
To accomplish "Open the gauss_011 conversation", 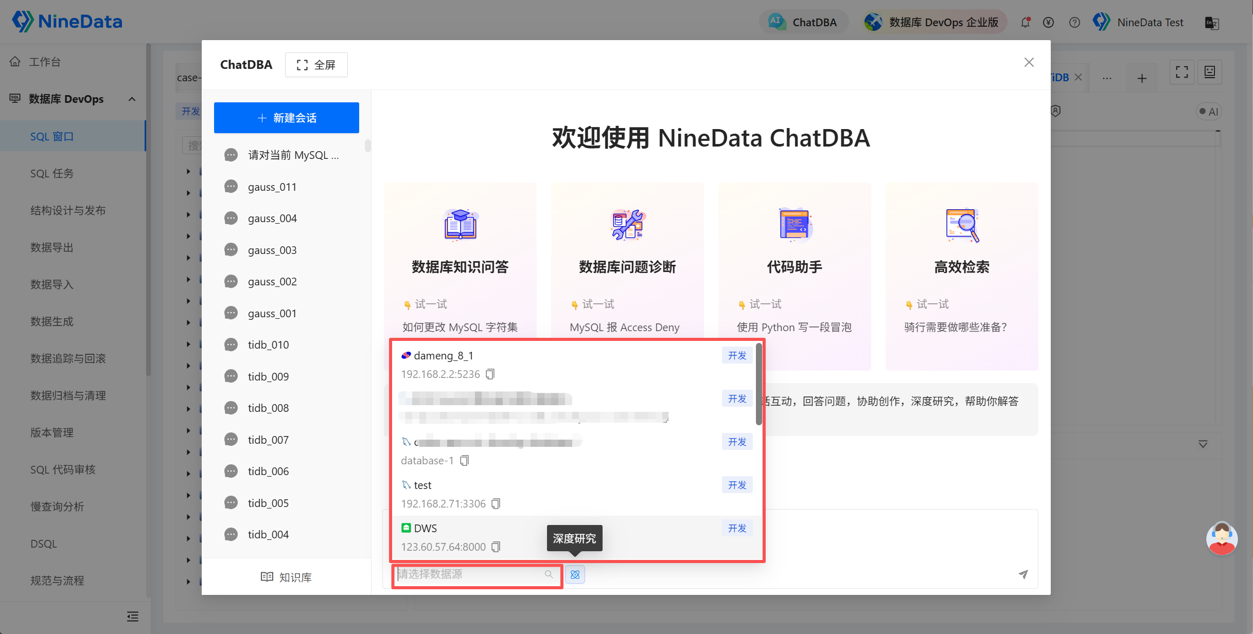I will (287, 187).
